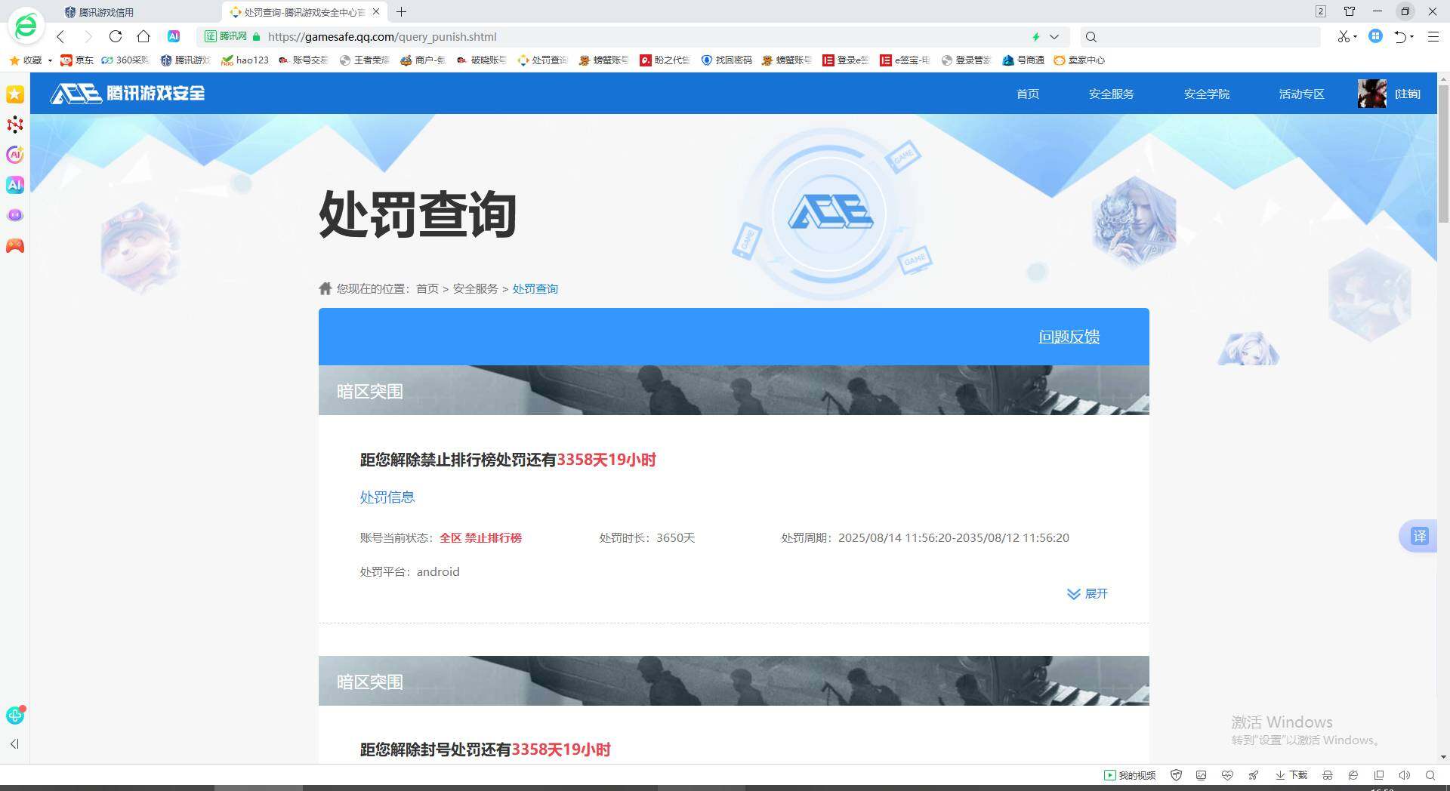
Task: Click the second 暗区突围 game banner
Action: click(734, 681)
